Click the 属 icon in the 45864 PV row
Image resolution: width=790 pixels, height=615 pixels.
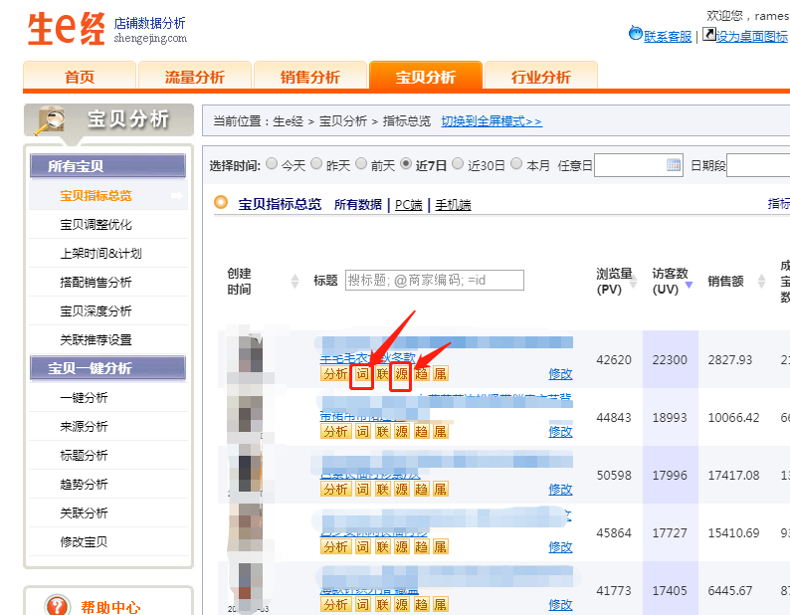[x=440, y=546]
